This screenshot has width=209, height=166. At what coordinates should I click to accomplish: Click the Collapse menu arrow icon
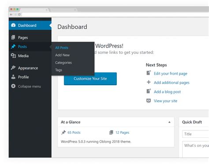click(13, 86)
